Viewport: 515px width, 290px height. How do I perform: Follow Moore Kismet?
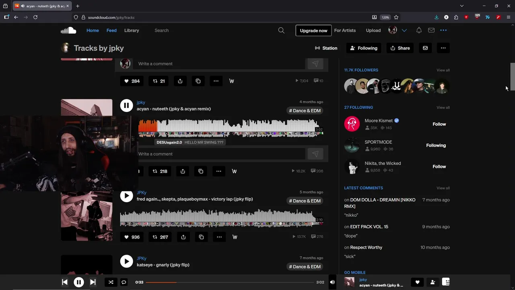[x=439, y=124]
